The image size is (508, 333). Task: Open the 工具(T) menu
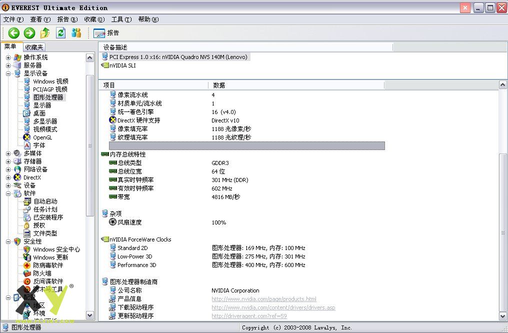tap(121, 19)
